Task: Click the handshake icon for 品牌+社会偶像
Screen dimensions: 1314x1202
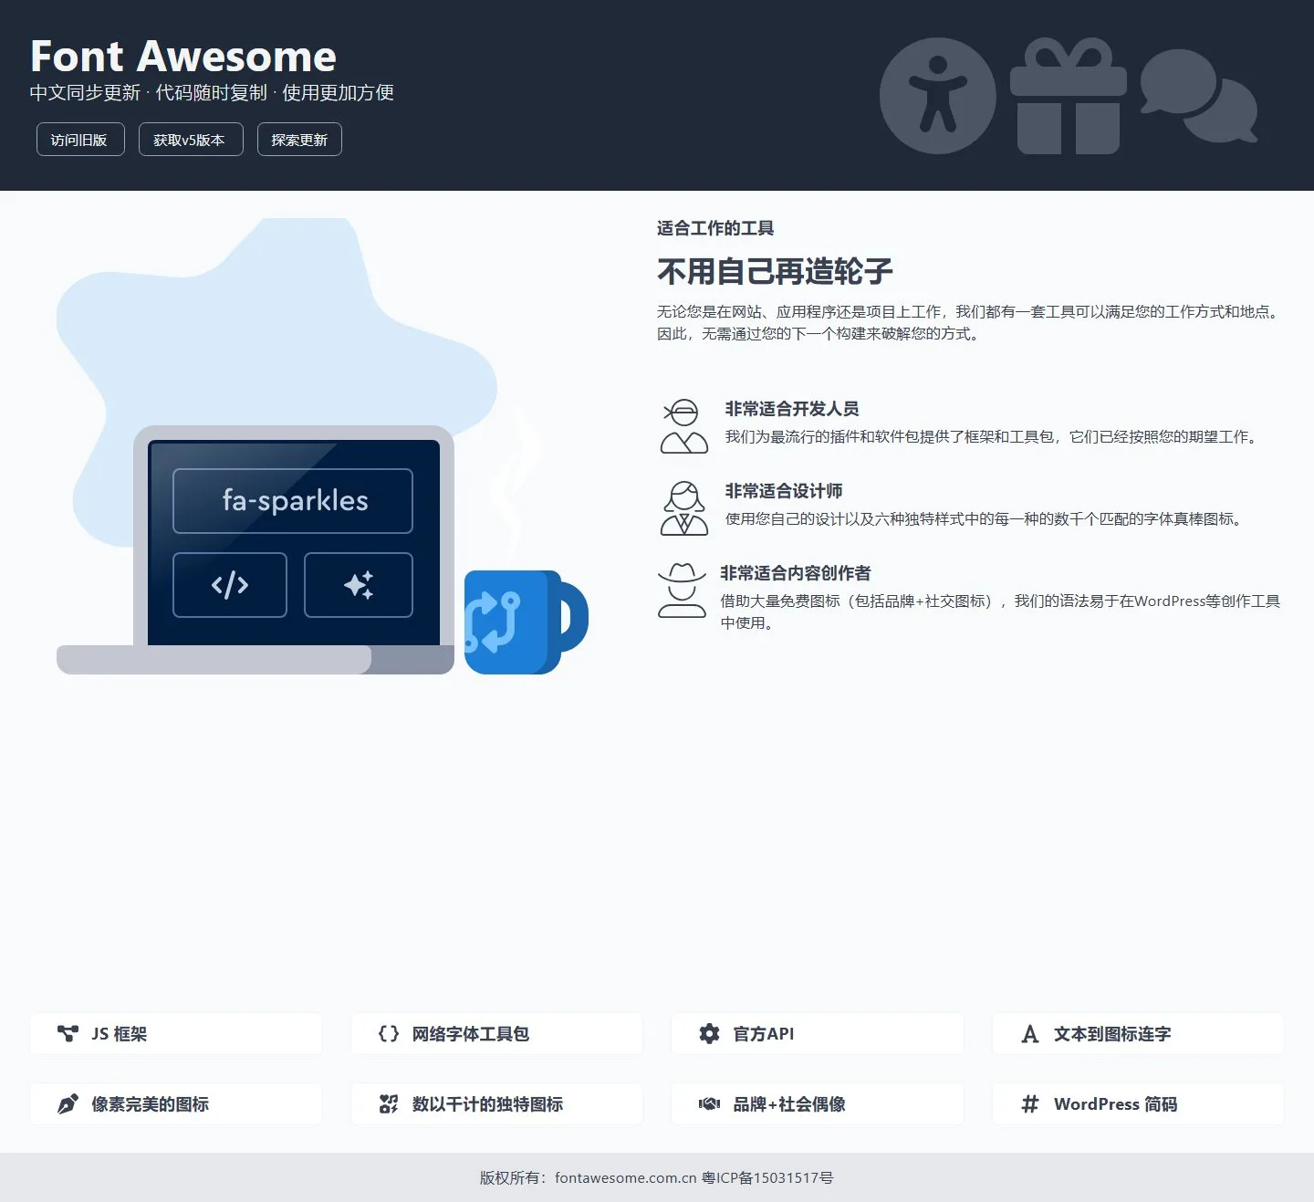Action: [709, 1104]
